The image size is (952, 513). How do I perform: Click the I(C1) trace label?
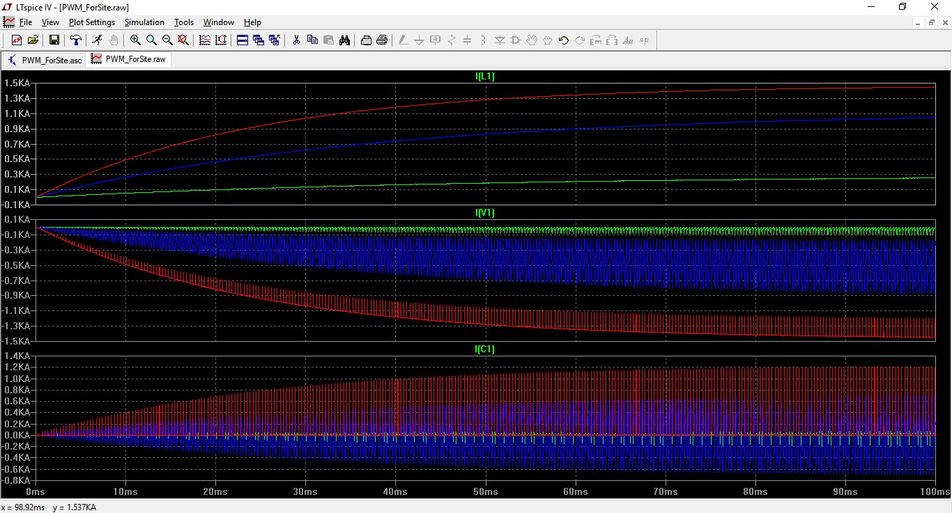coord(485,349)
